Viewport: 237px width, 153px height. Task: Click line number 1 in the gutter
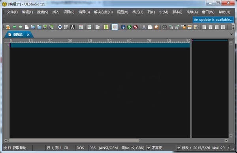tap(8, 45)
